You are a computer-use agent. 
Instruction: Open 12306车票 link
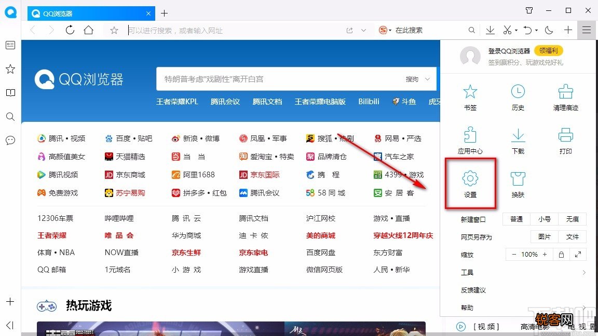tap(56, 218)
